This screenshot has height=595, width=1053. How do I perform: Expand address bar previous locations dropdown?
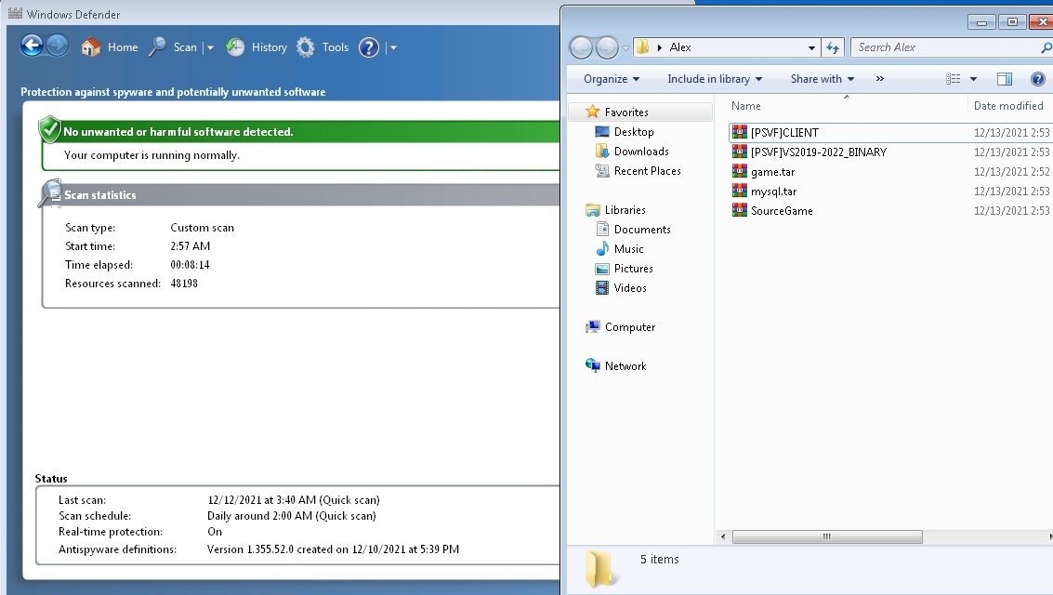(811, 47)
